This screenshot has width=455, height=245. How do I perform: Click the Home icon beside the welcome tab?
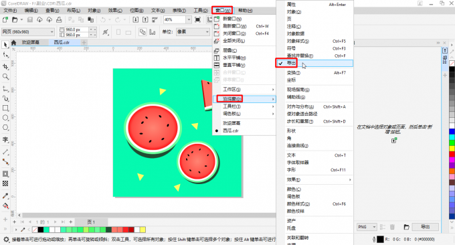click(x=13, y=42)
